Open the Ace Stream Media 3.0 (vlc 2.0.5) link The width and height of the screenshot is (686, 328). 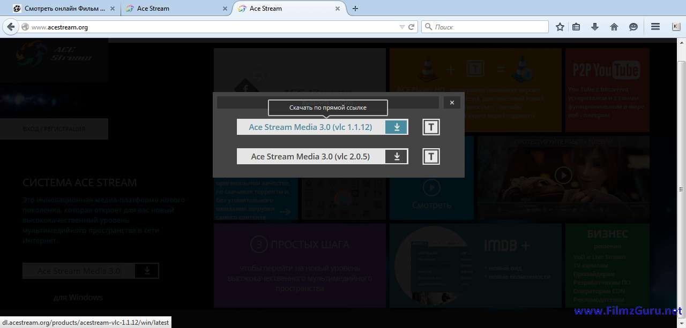point(310,156)
